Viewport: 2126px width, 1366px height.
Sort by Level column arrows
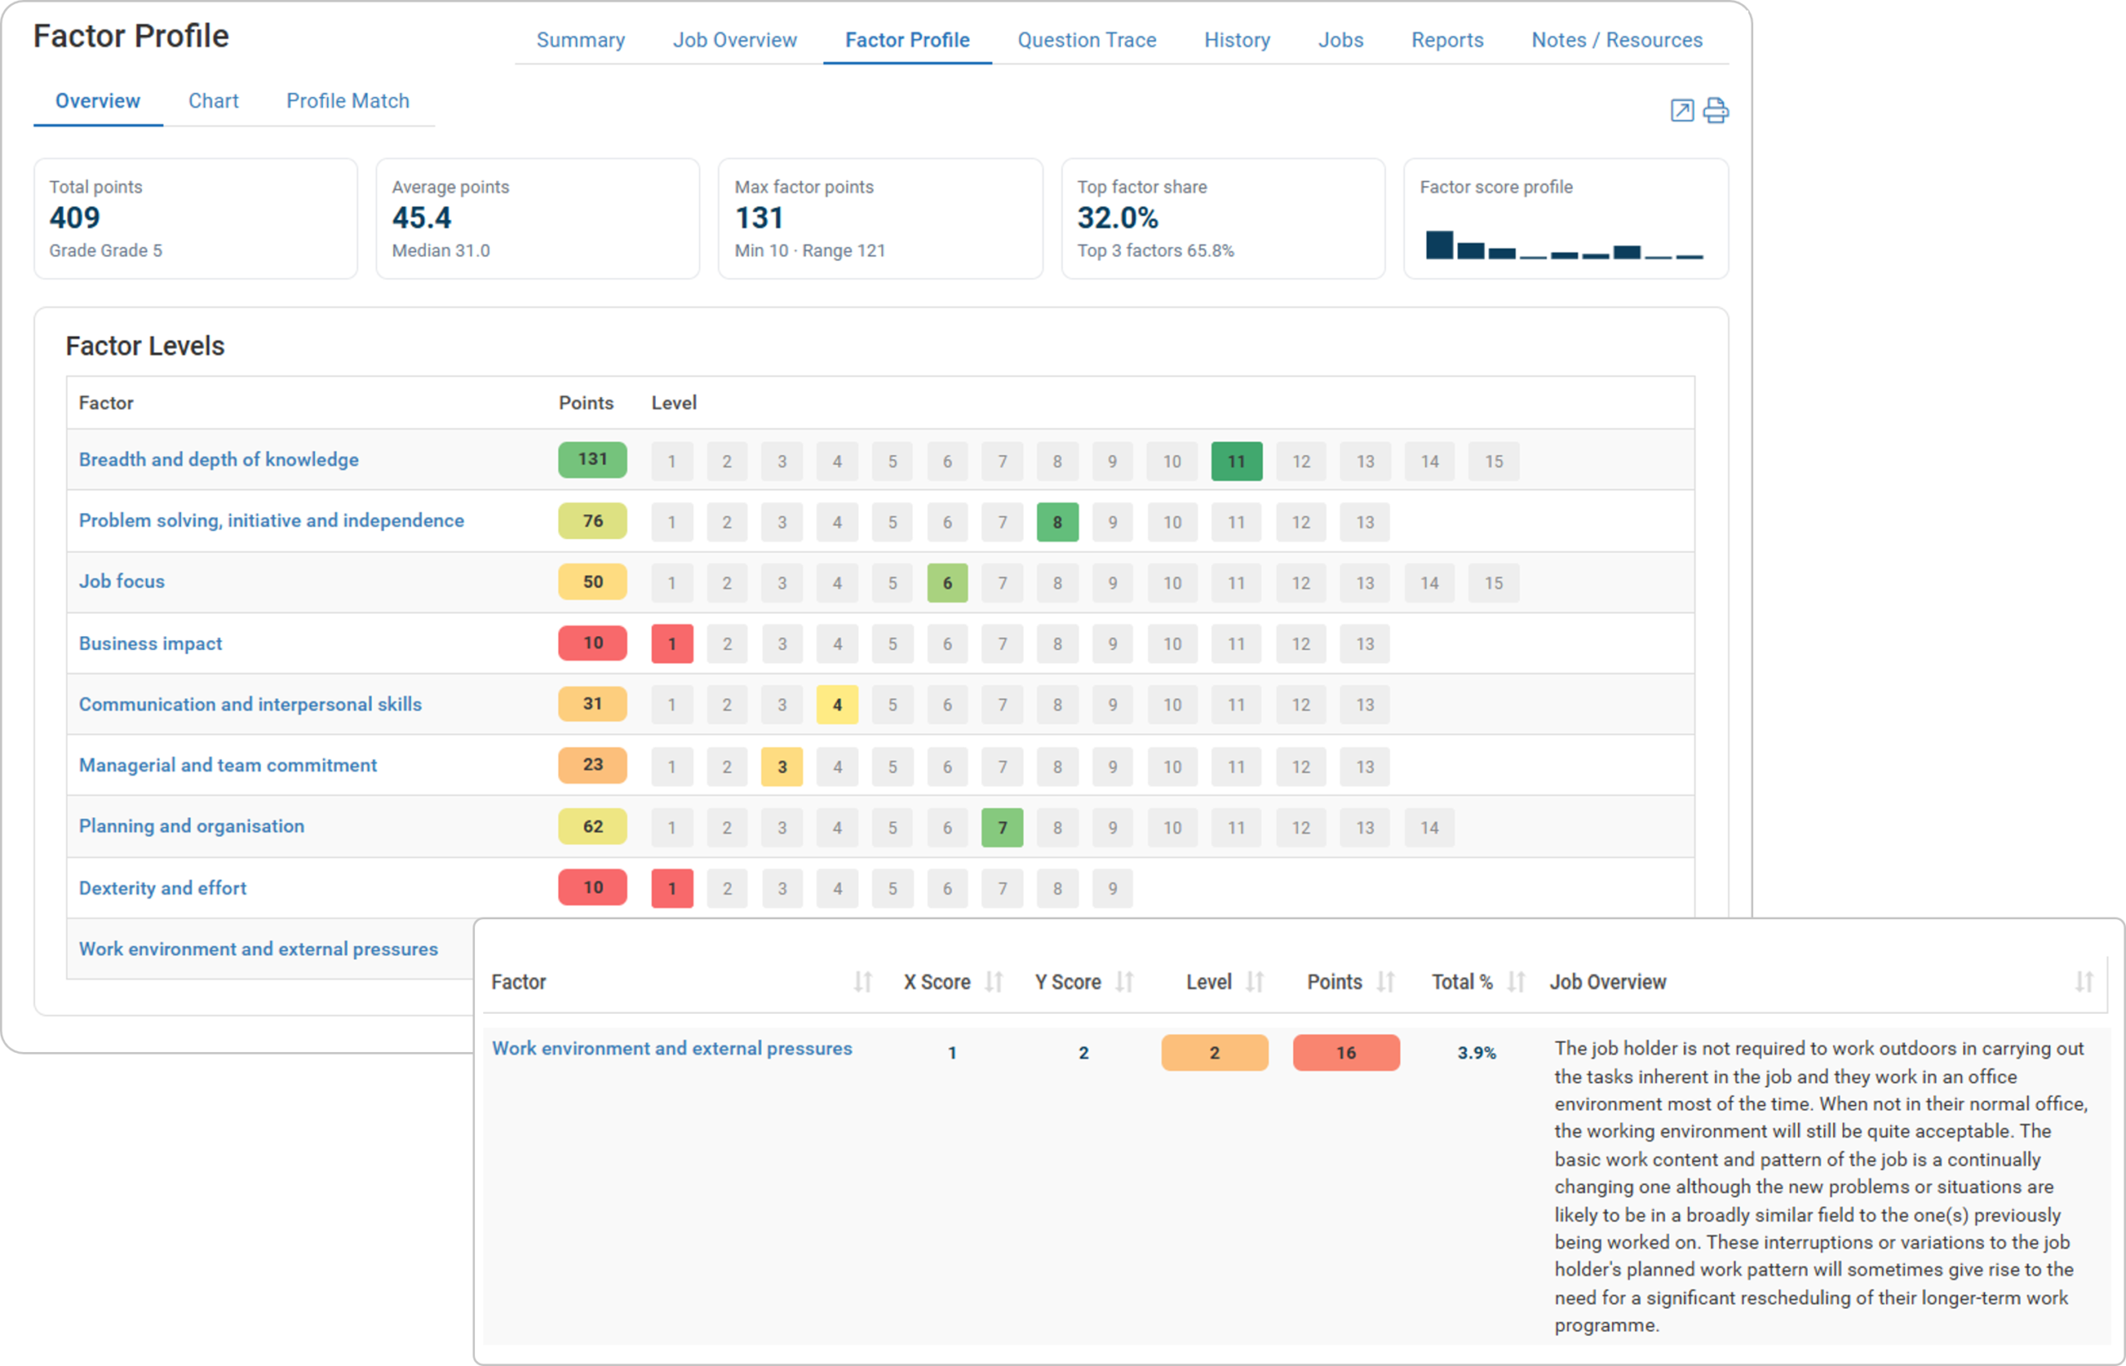coord(1254,982)
